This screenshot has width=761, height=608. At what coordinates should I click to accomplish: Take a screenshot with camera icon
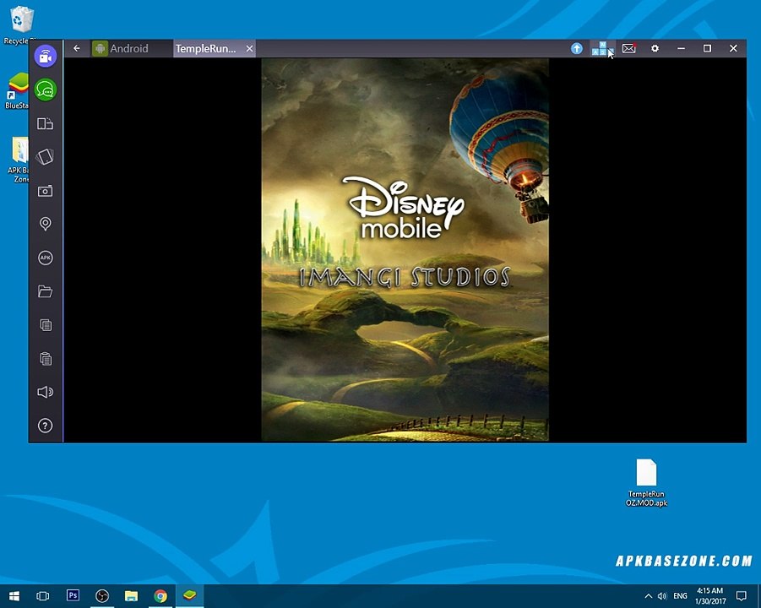click(45, 191)
